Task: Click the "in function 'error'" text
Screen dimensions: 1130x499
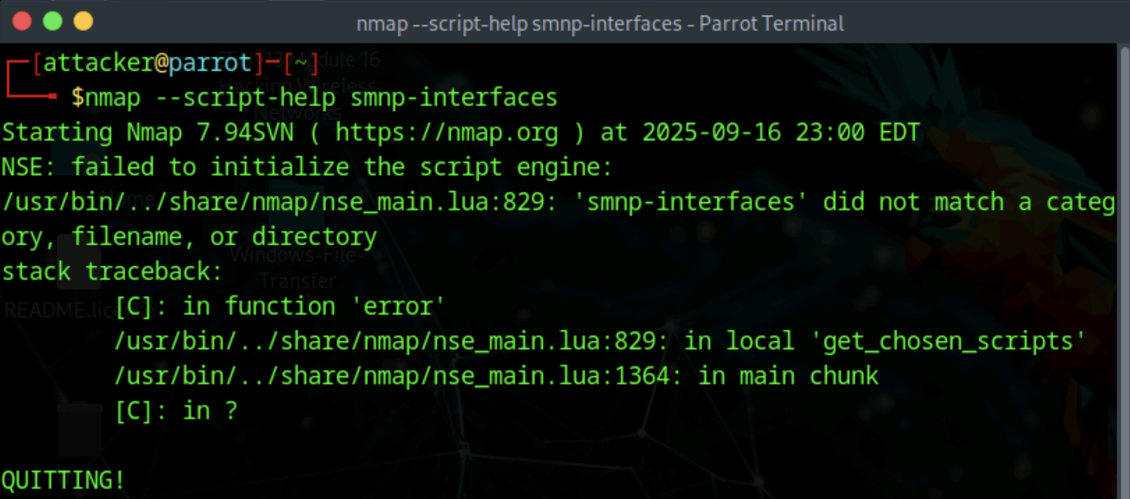Action: 313,307
